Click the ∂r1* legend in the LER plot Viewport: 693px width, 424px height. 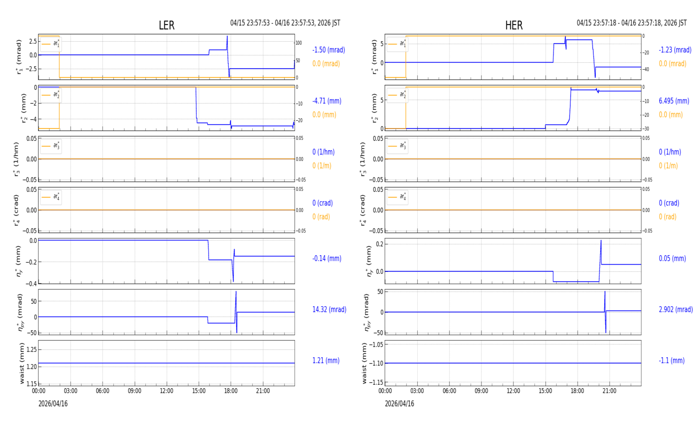51,44
